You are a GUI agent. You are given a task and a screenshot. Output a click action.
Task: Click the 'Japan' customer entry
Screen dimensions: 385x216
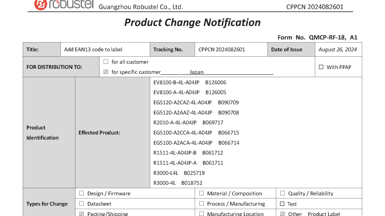196,72
